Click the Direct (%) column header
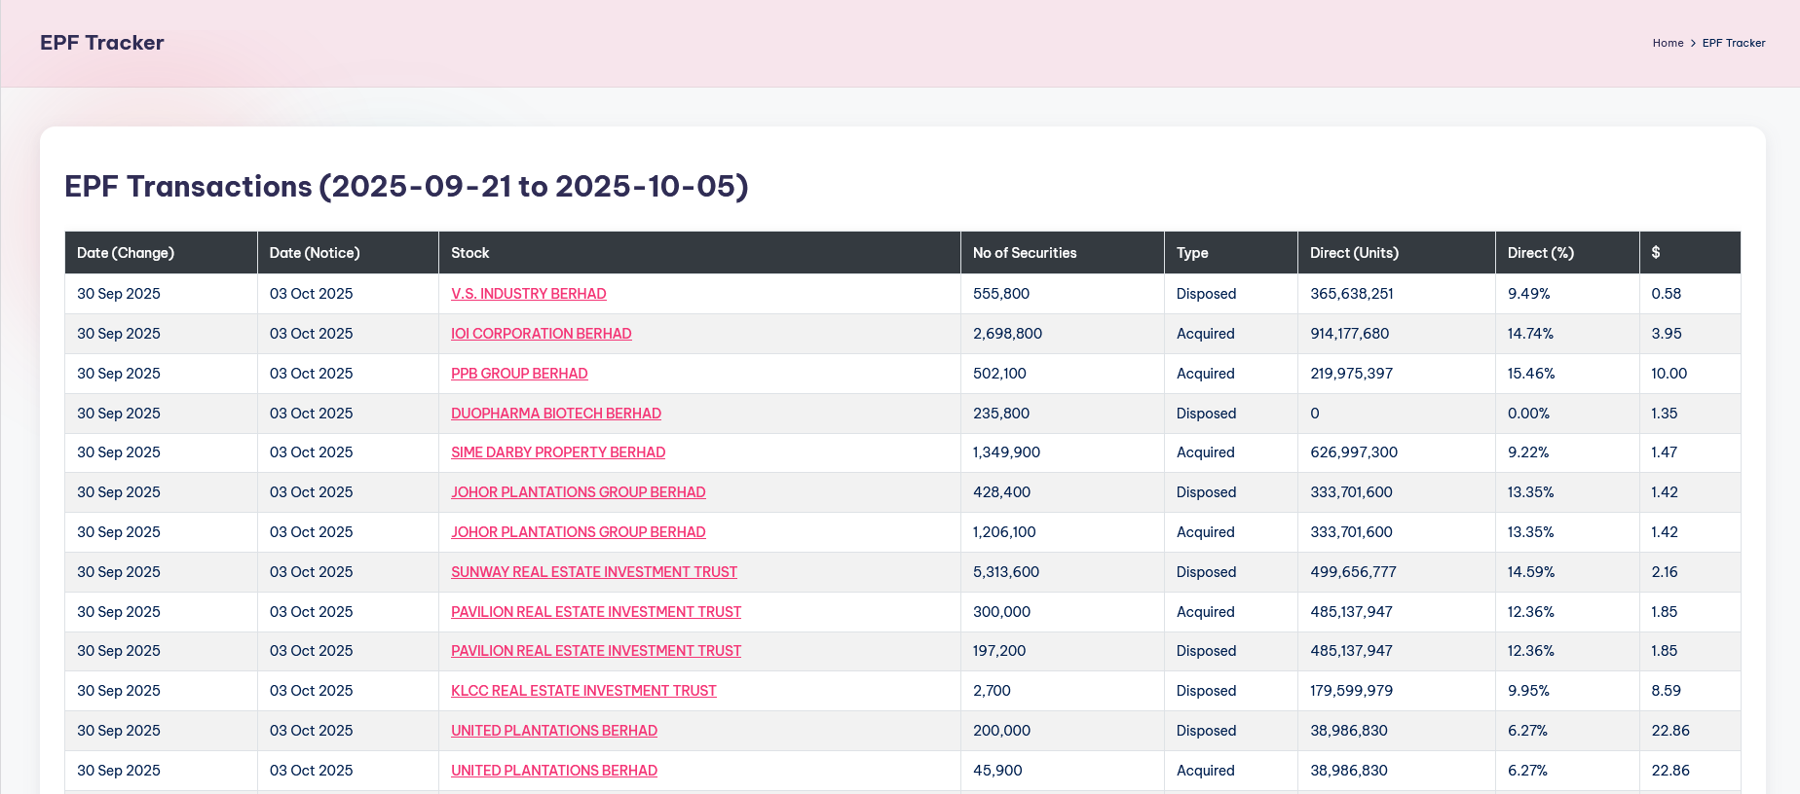The width and height of the screenshot is (1800, 794). (x=1540, y=253)
